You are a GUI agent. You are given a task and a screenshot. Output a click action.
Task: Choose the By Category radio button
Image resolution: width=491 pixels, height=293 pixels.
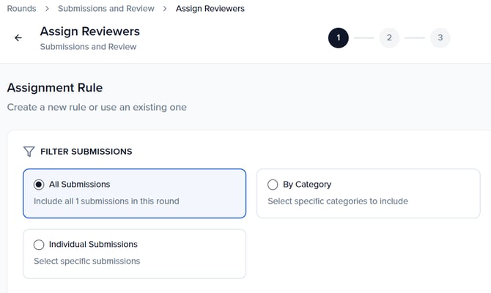click(273, 185)
